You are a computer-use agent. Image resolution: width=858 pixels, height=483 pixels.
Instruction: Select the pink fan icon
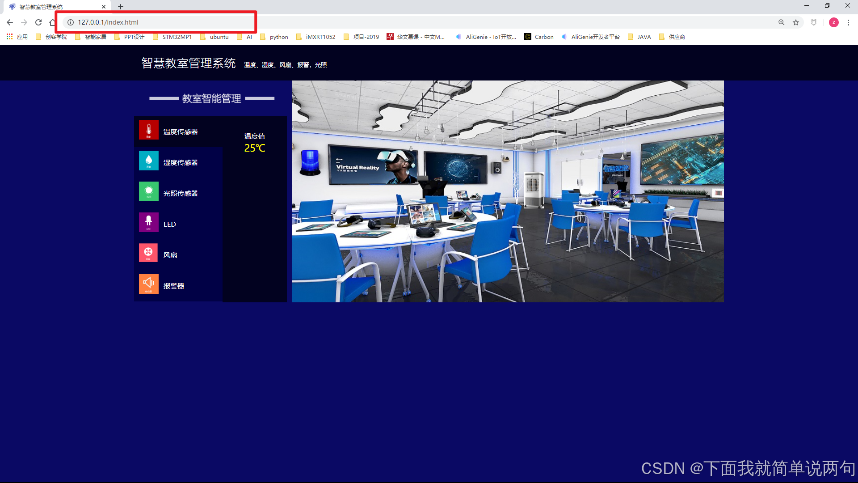(x=148, y=253)
